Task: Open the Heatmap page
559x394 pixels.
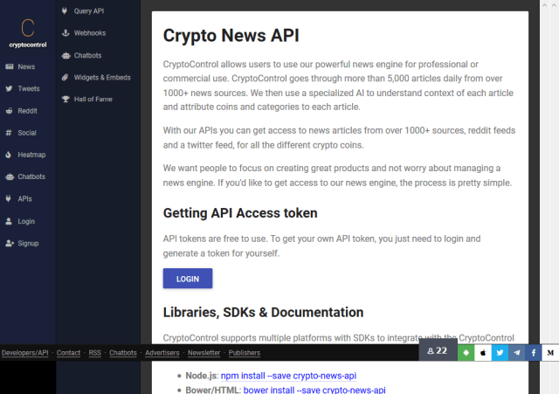Action: 31,155
